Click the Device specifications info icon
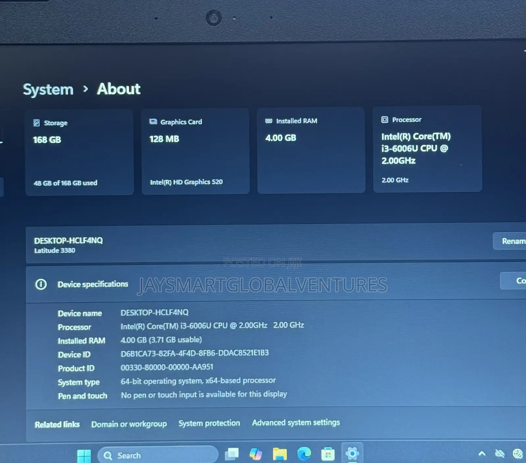The image size is (526, 463). pos(41,284)
